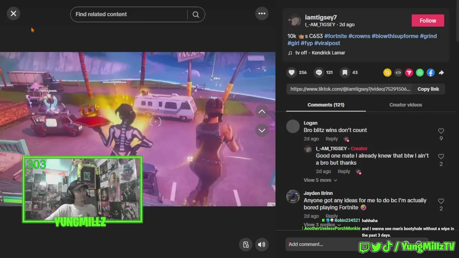Share the video to WhatsApp
Image resolution: width=459 pixels, height=258 pixels.
pyautogui.click(x=420, y=73)
